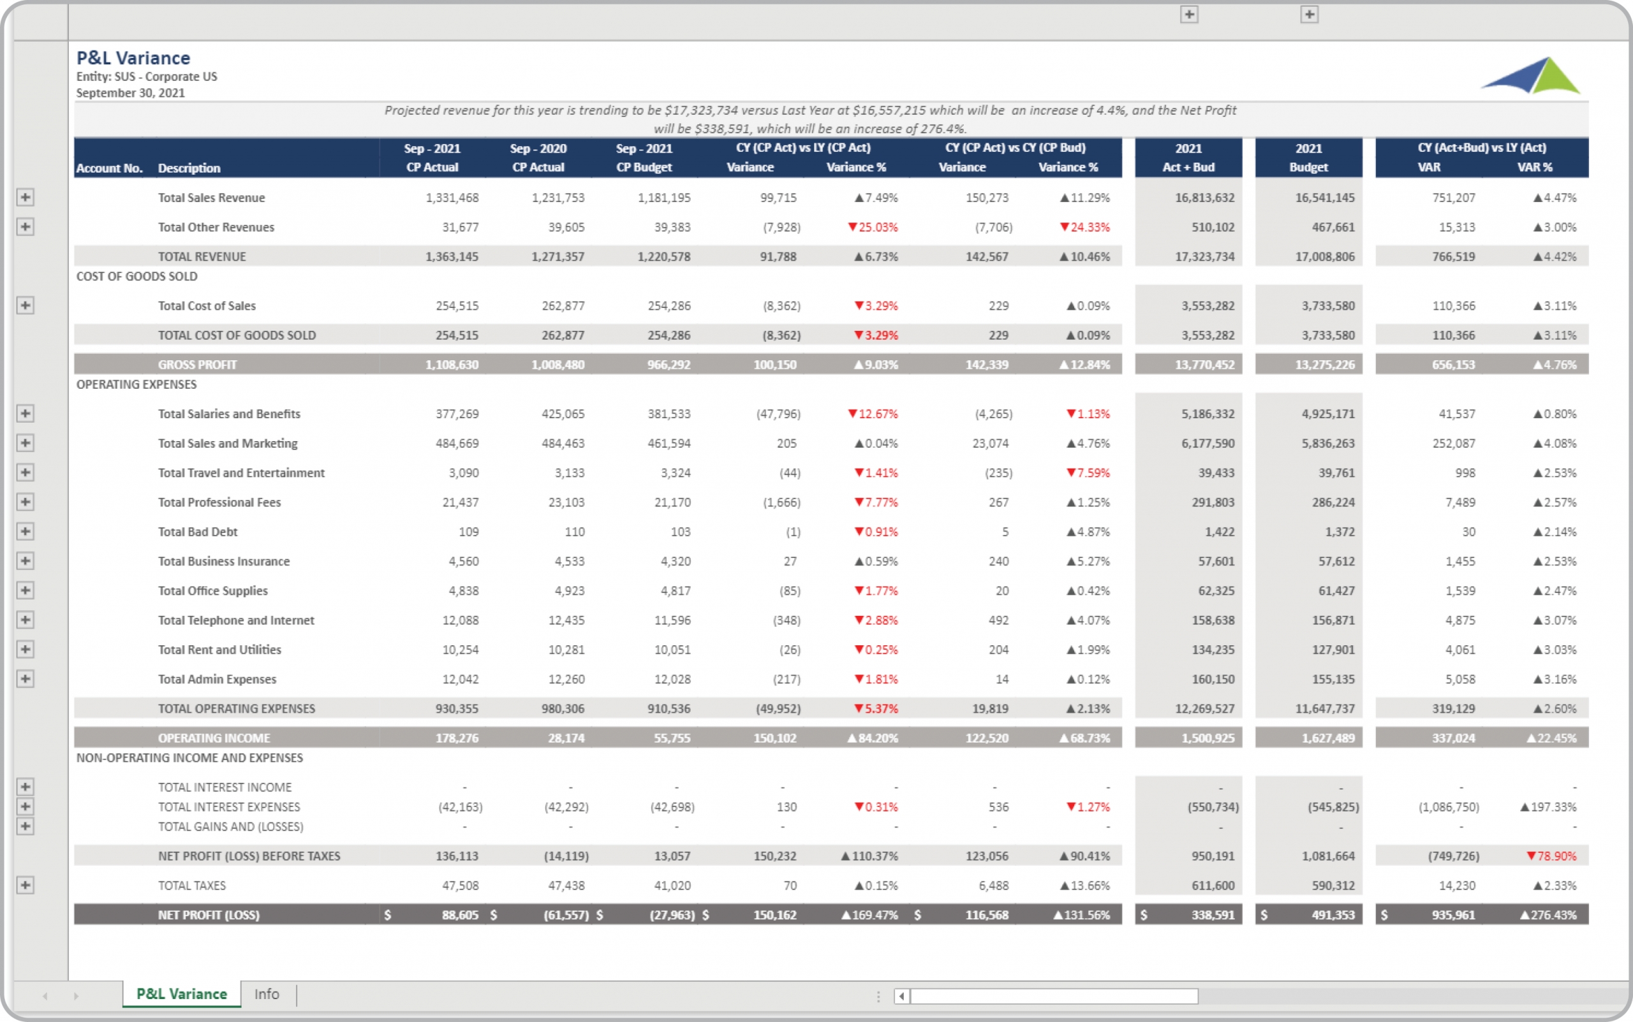This screenshot has height=1022, width=1633.
Task: Expand the Total Taxes row group
Action: [25, 886]
